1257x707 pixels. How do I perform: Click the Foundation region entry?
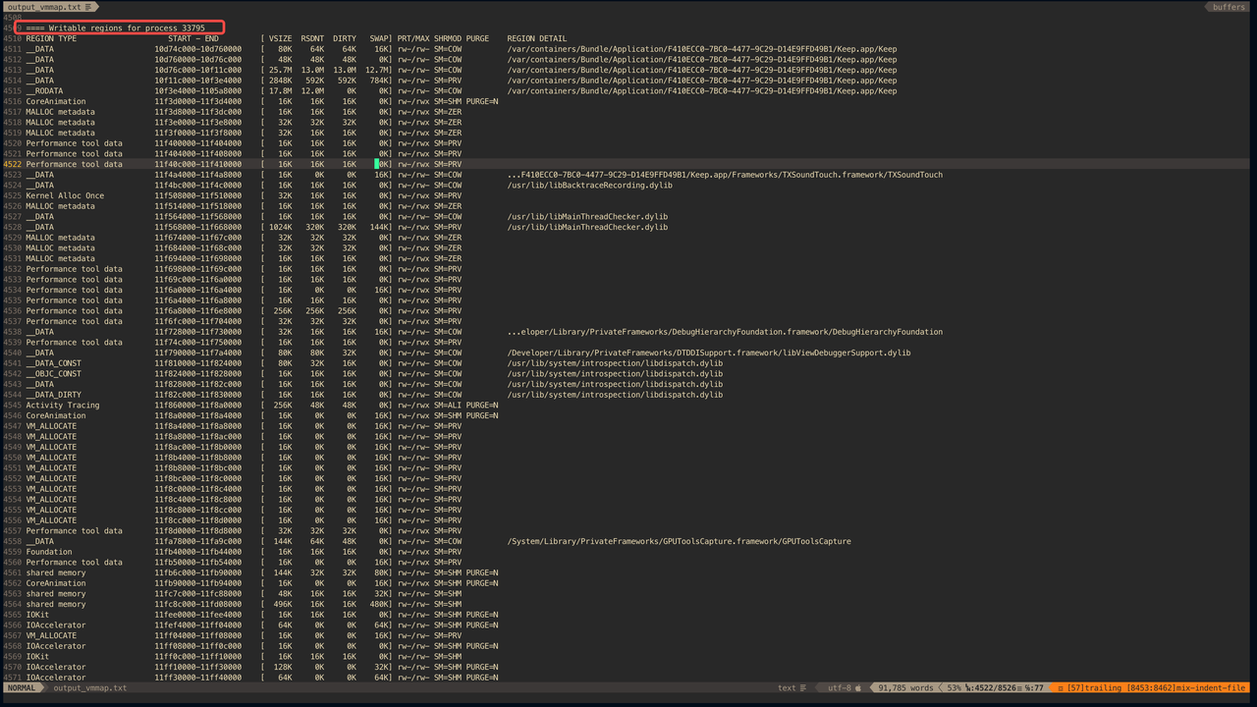coord(49,552)
